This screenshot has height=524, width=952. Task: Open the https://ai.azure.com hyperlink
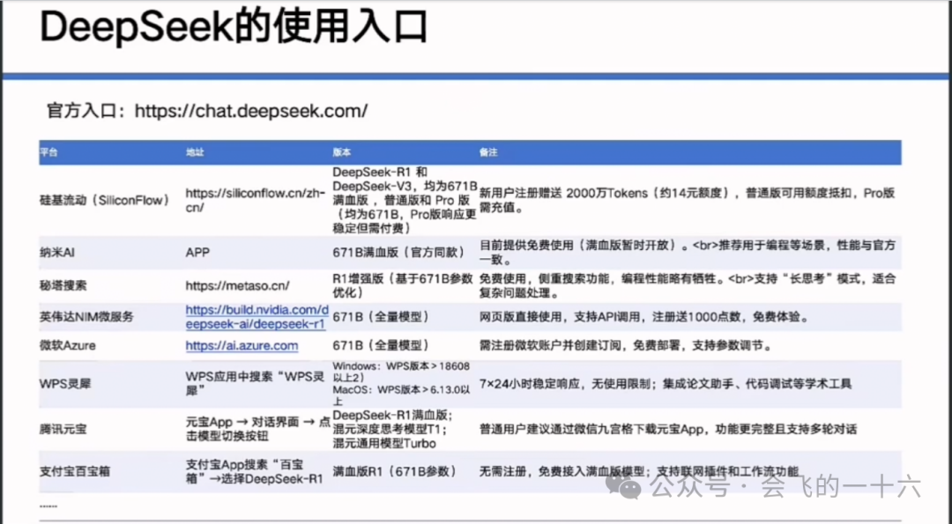point(242,346)
